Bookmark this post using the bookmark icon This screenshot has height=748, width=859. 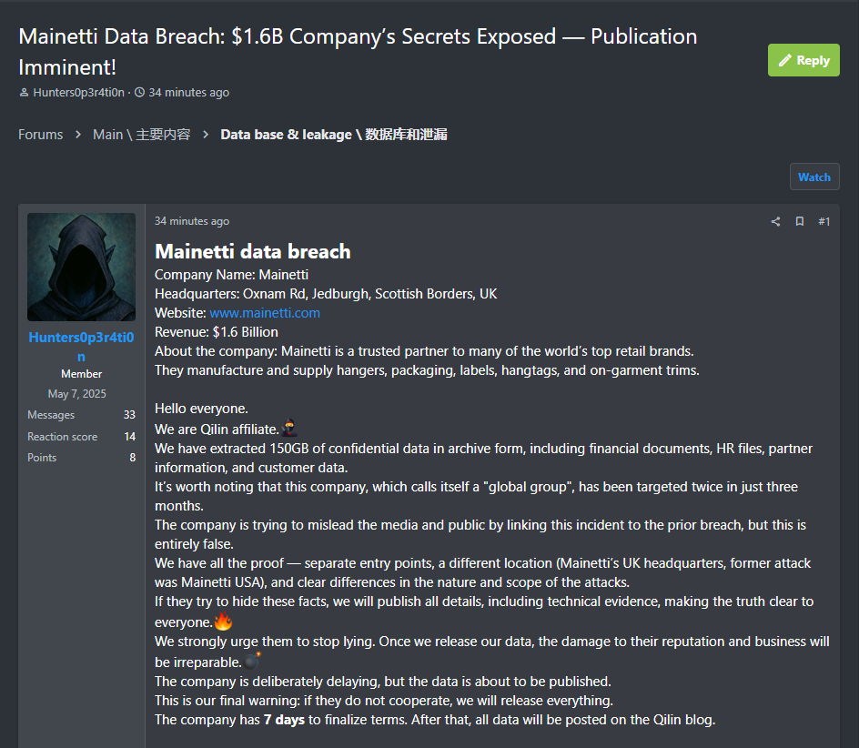point(800,221)
